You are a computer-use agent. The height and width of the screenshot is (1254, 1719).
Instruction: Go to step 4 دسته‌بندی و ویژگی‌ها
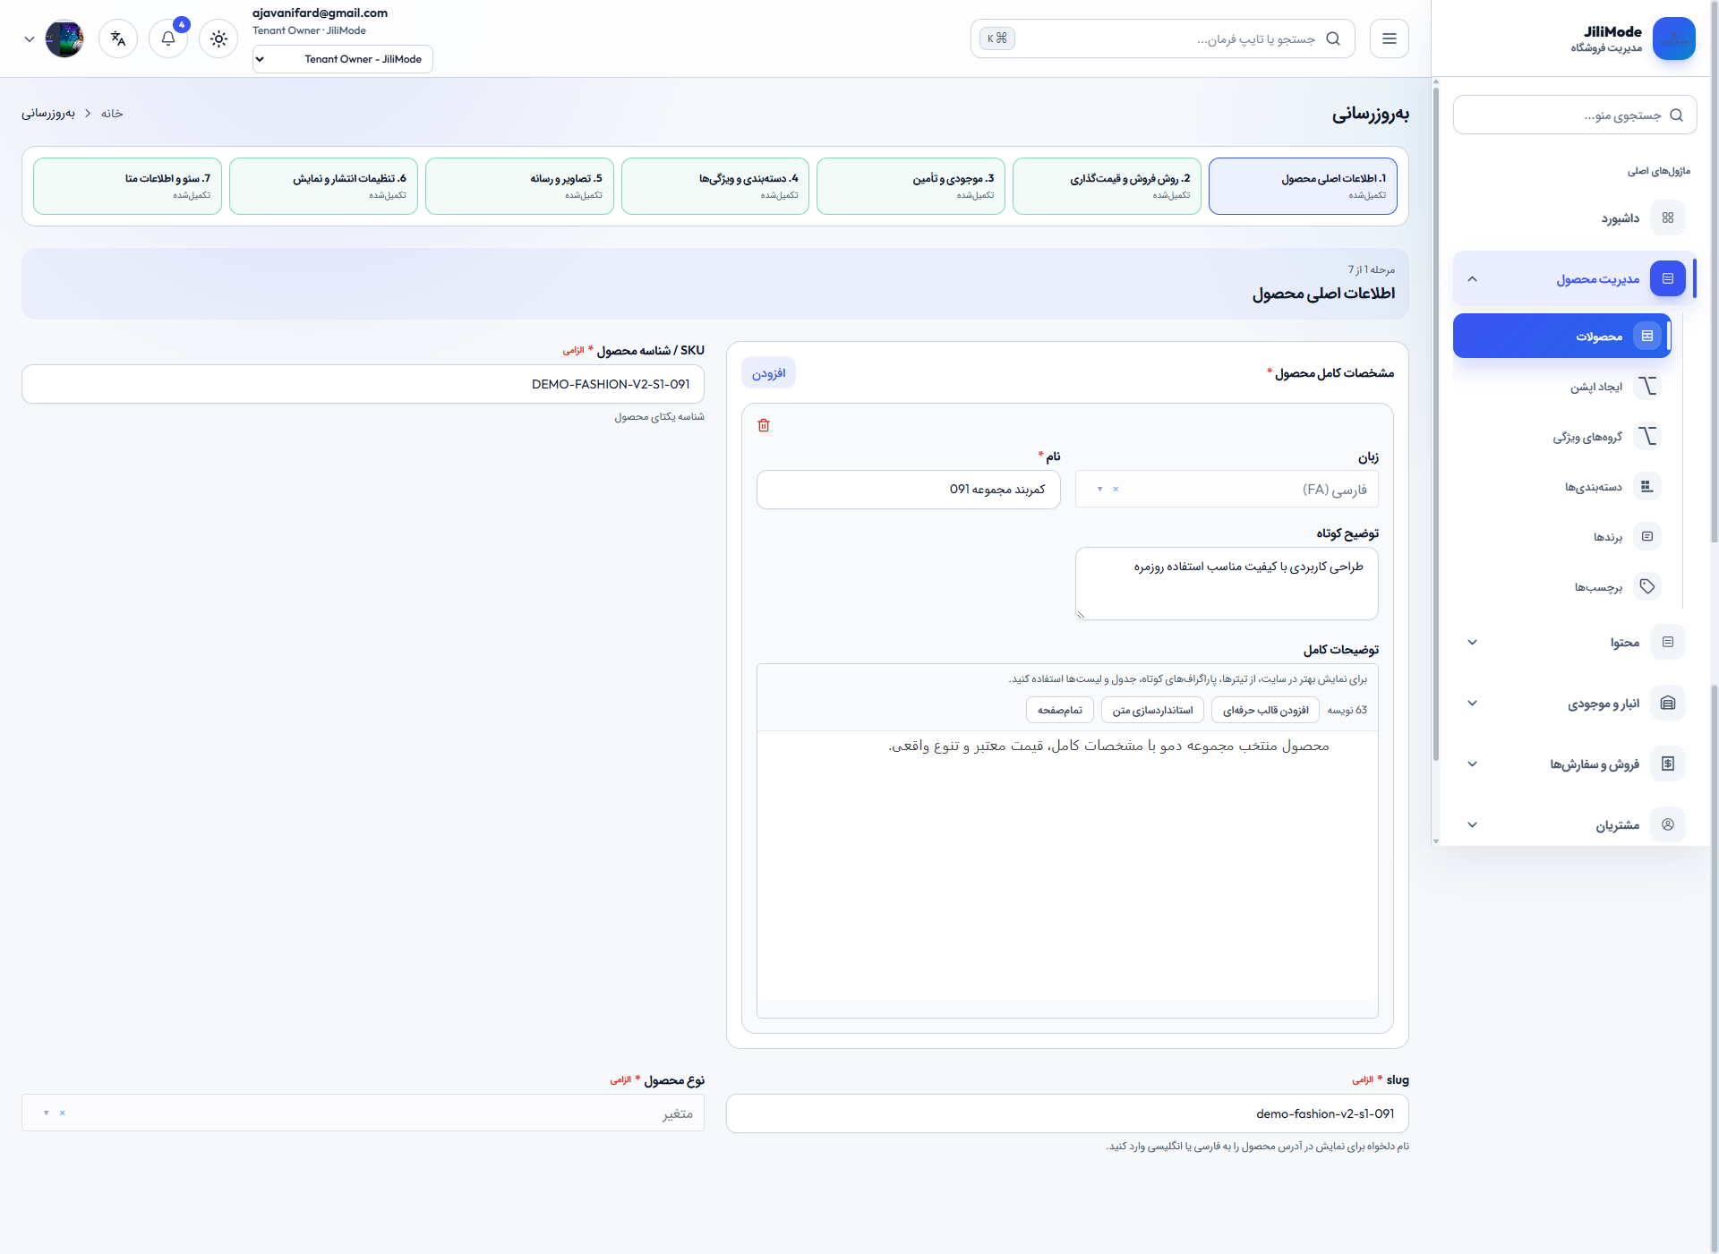(x=715, y=186)
